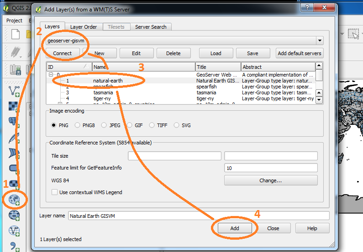Image resolution: width=363 pixels, height=252 pixels.
Task: Click the first Tile size field
Action: pyautogui.click(x=174, y=156)
